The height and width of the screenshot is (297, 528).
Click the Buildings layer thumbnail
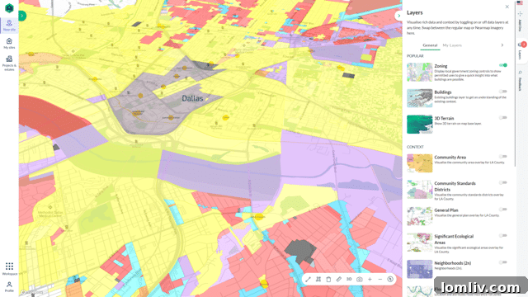pyautogui.click(x=420, y=98)
